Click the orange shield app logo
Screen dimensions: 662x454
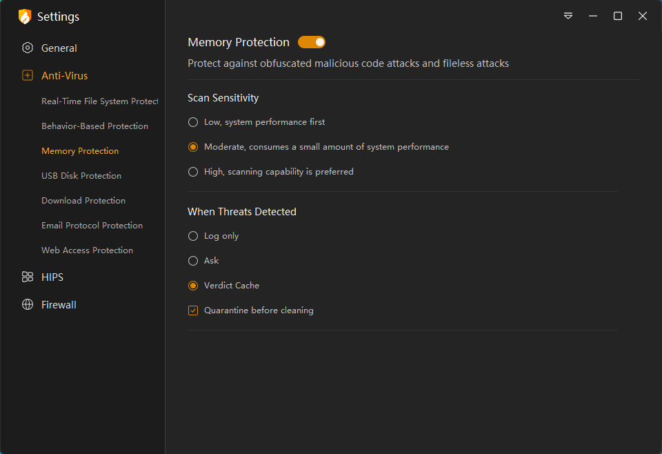[x=25, y=17]
